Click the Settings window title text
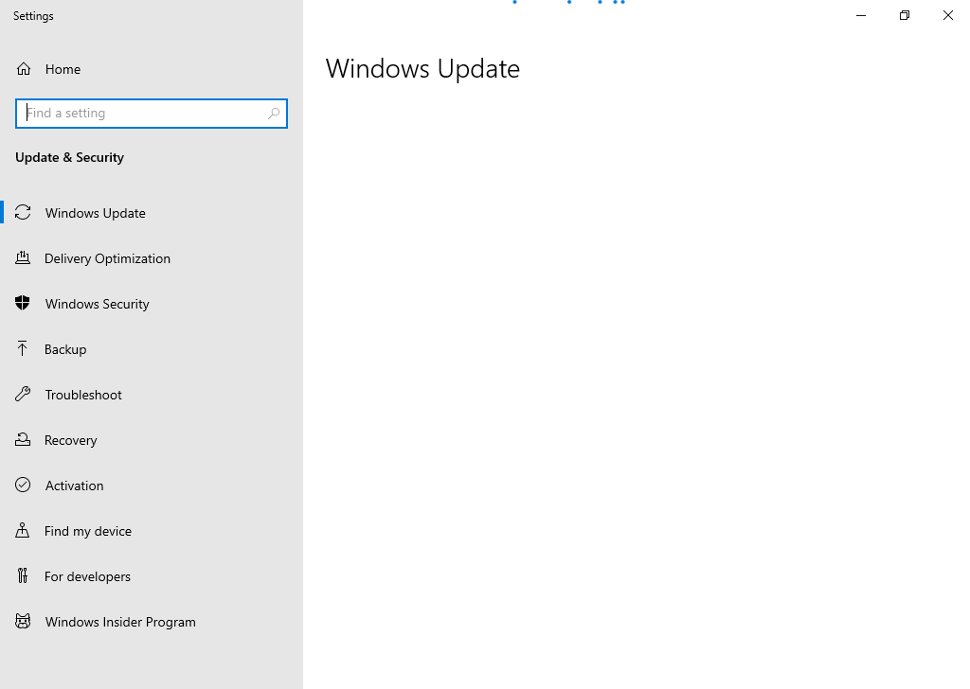 coord(33,16)
